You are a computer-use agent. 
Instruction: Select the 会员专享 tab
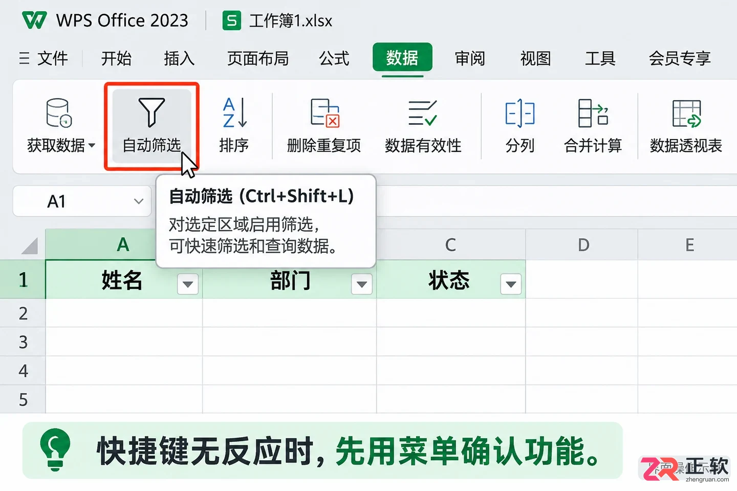pos(680,58)
